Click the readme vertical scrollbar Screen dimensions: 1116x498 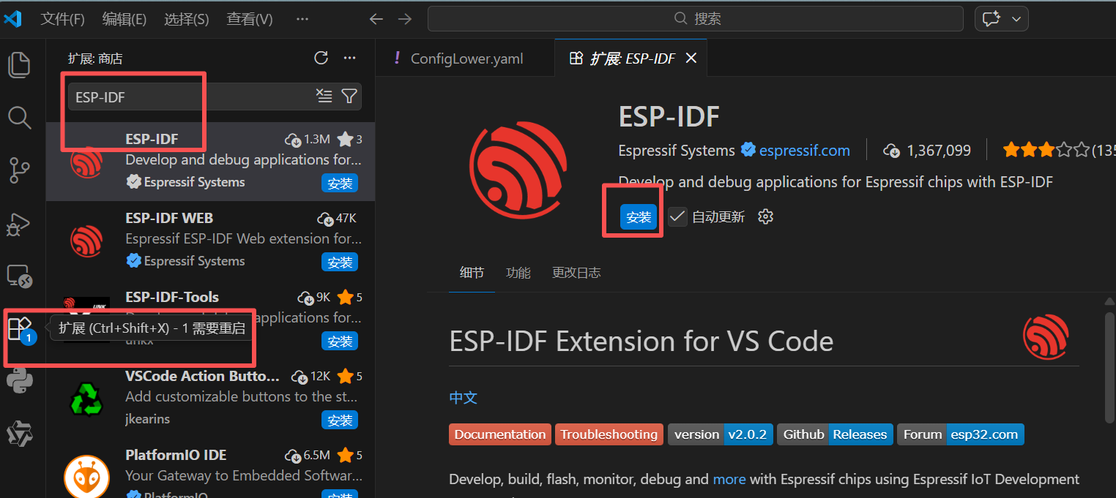point(1109,368)
